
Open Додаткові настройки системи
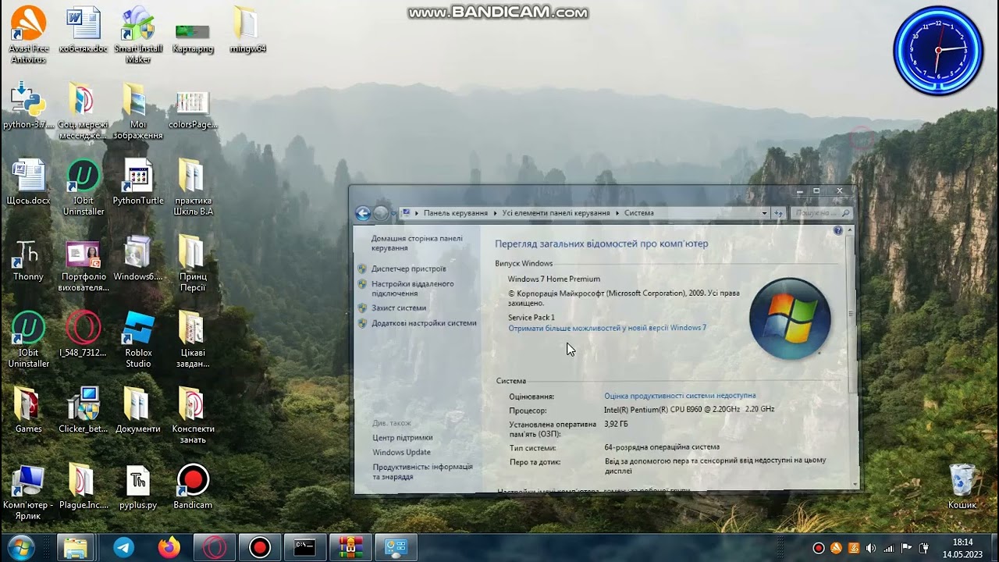click(424, 323)
